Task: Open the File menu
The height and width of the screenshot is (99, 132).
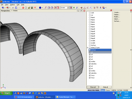Action: (x=2, y=5)
